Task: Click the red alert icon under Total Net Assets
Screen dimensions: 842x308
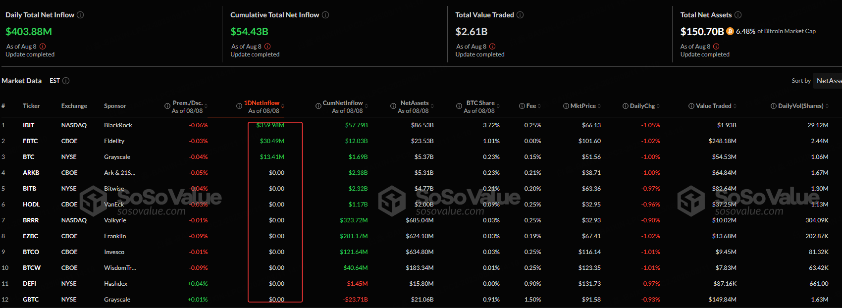Action: click(716, 47)
